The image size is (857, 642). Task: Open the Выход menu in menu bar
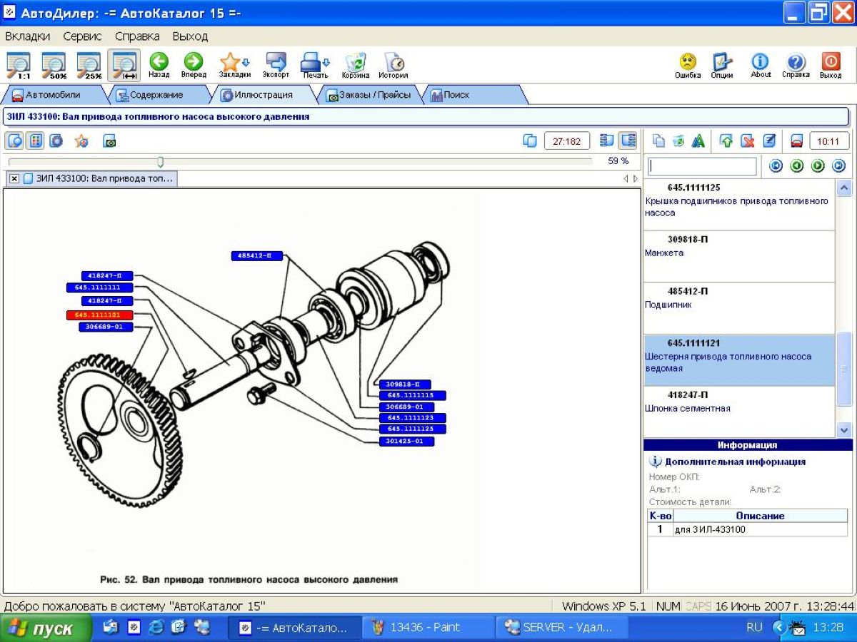(190, 36)
